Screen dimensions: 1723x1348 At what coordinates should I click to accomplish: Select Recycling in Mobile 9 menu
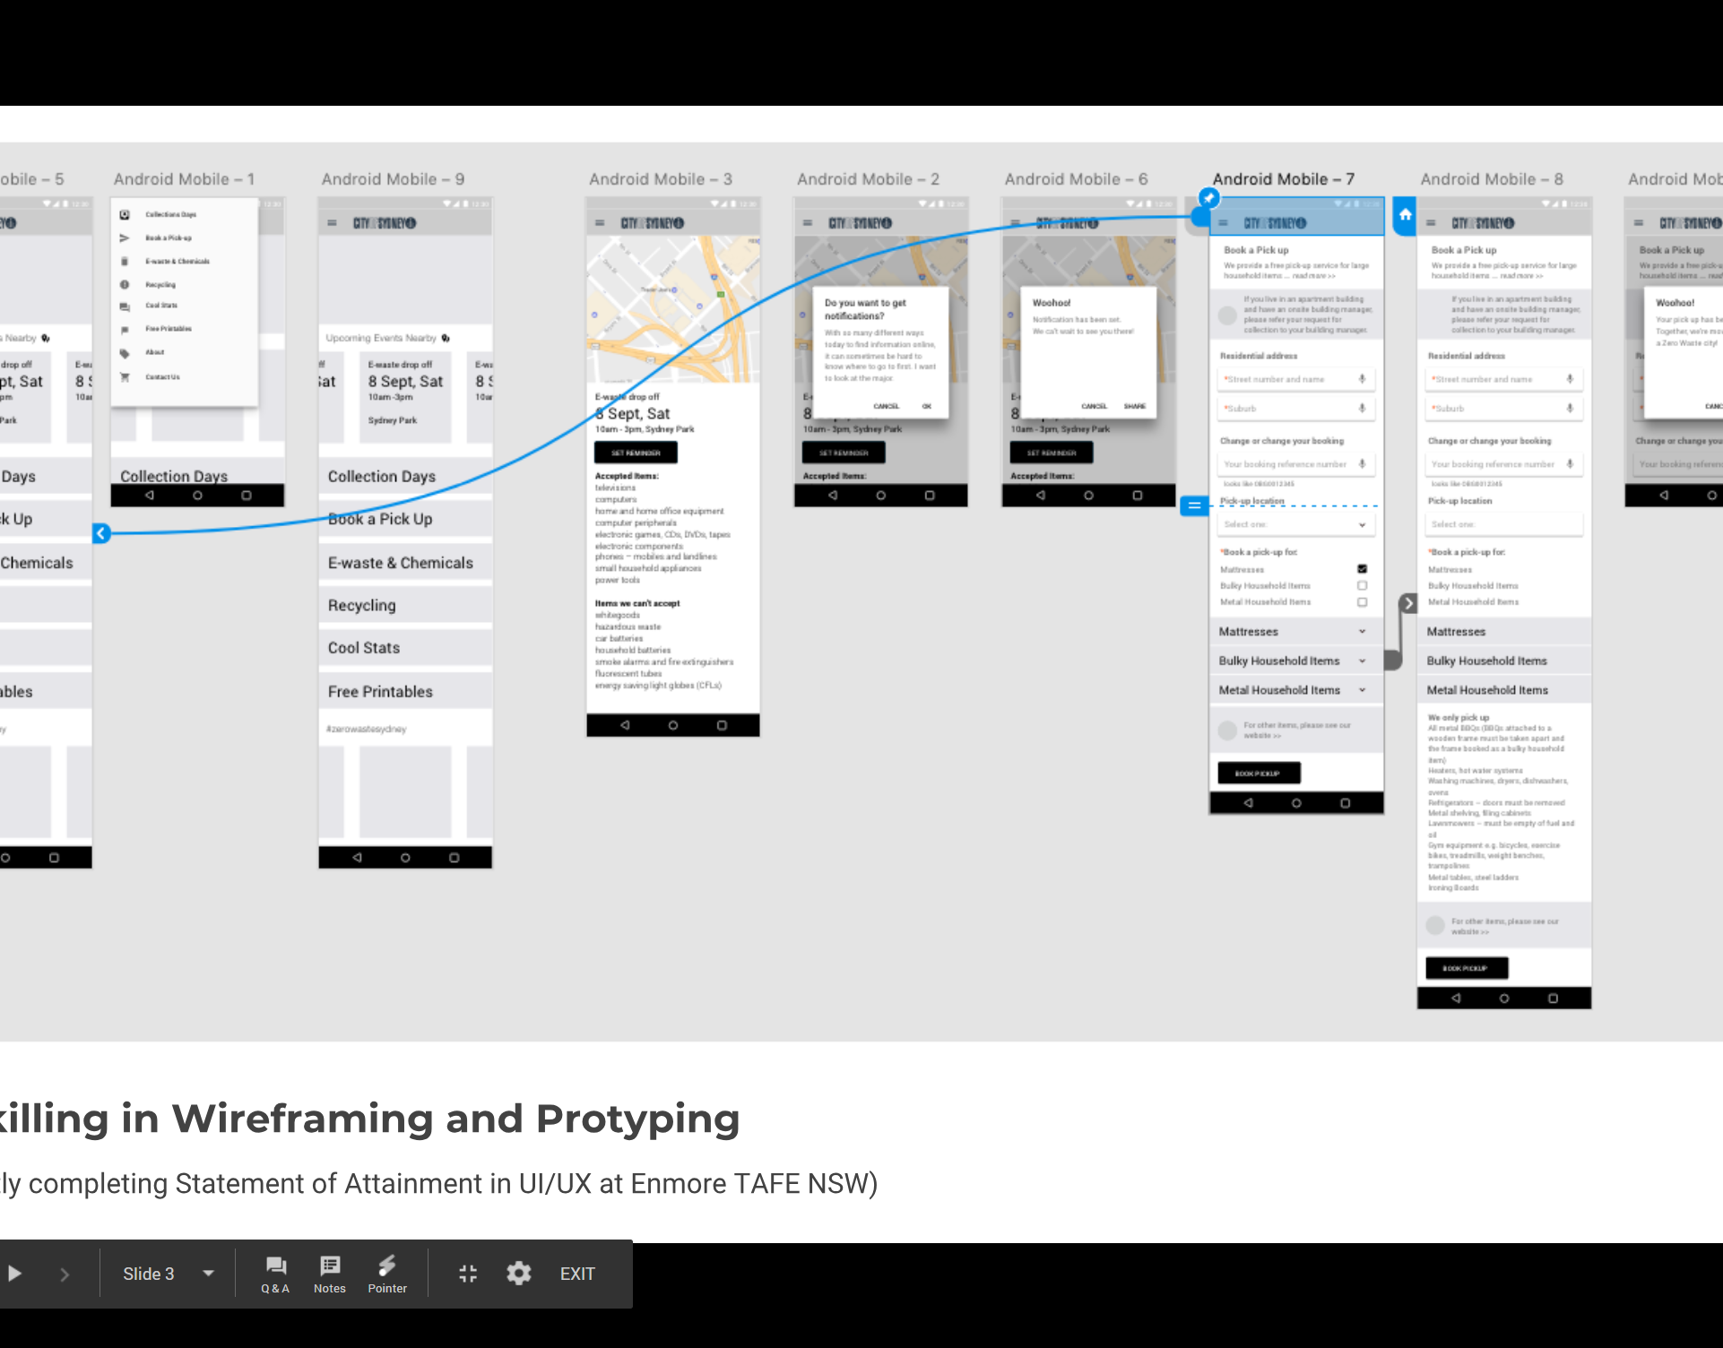coord(405,605)
